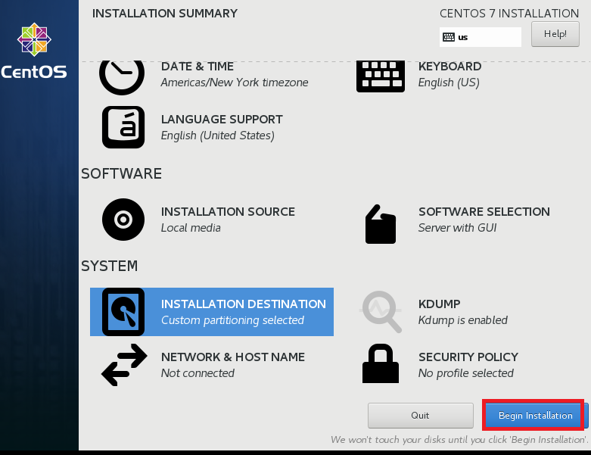The image size is (591, 455).
Task: Click 'No profile selected' text
Action: tap(465, 372)
